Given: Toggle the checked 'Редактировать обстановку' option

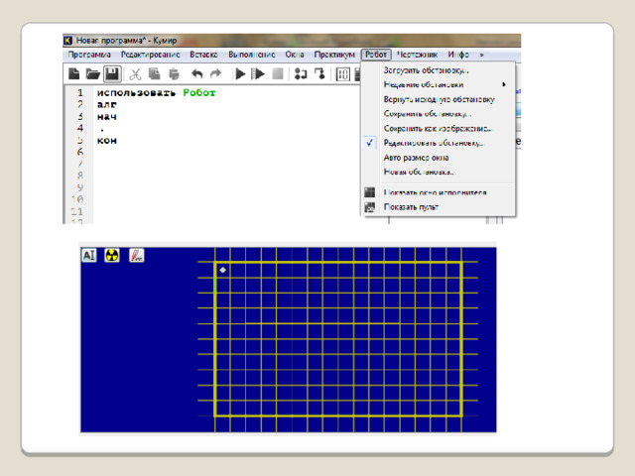Looking at the screenshot, I should click(434, 143).
